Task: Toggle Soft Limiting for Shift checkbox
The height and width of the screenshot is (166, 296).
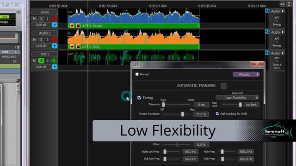Action: coord(217,114)
